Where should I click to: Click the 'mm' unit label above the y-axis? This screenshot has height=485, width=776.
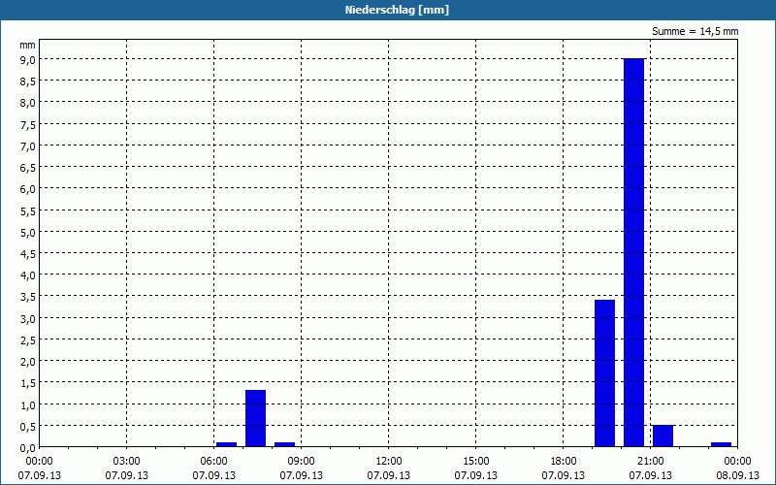pyautogui.click(x=27, y=45)
